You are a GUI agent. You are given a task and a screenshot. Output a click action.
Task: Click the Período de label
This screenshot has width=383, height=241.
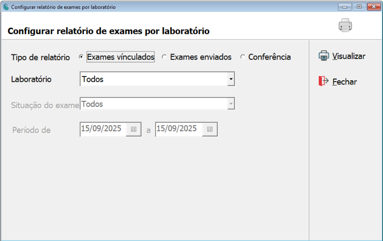[x=32, y=130]
